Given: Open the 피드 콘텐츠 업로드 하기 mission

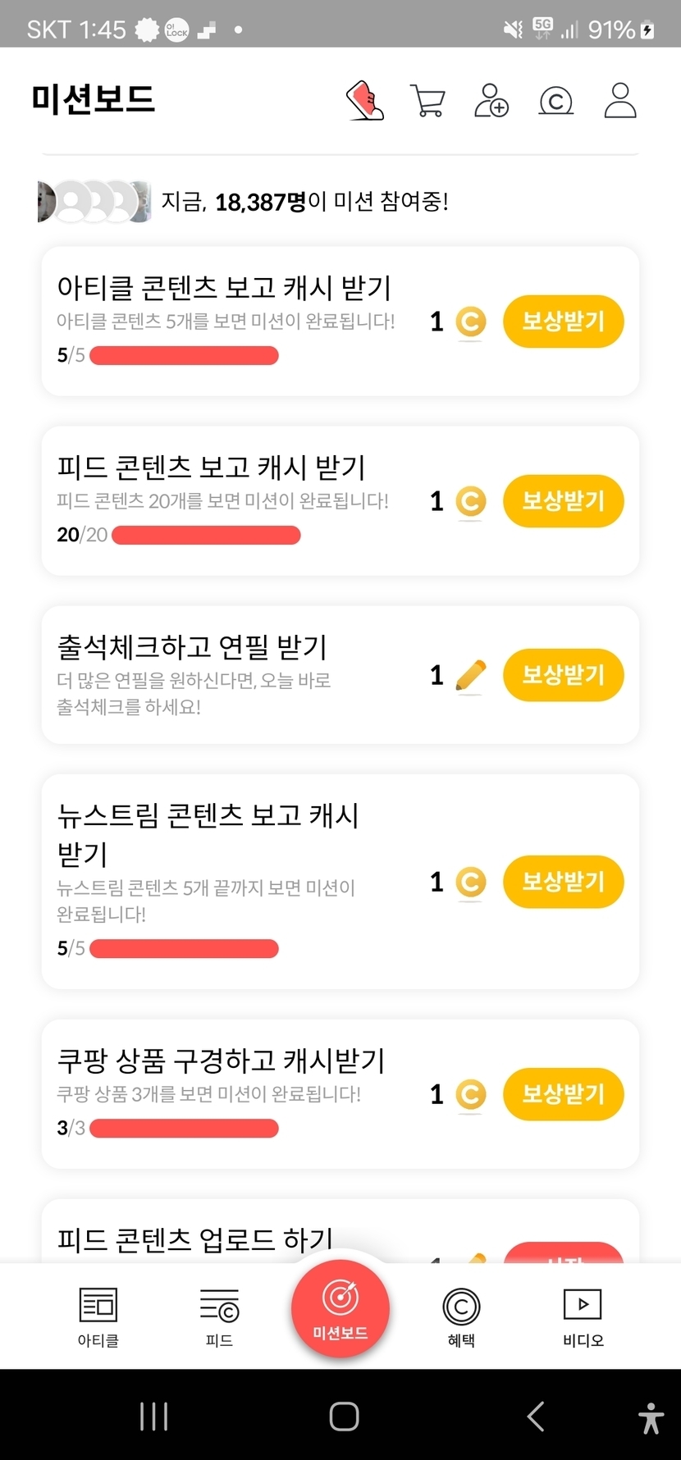Looking at the screenshot, I should tap(195, 1239).
